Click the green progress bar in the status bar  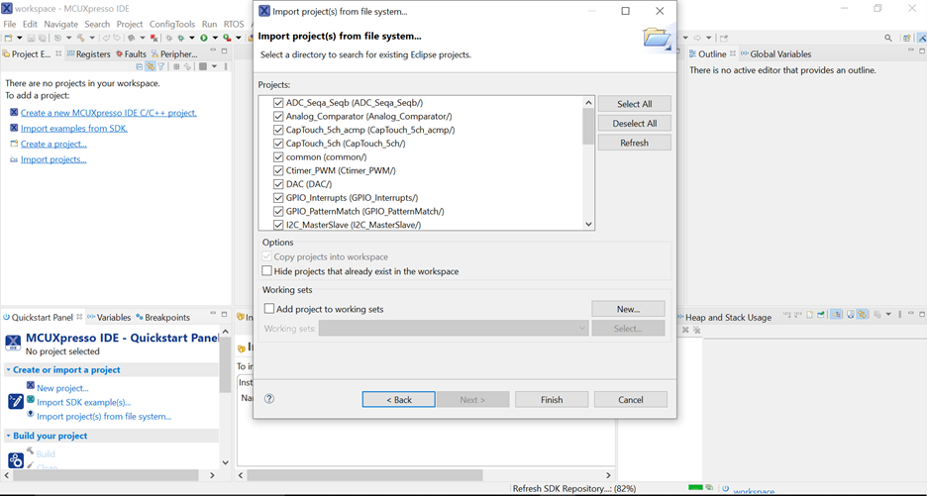click(695, 488)
